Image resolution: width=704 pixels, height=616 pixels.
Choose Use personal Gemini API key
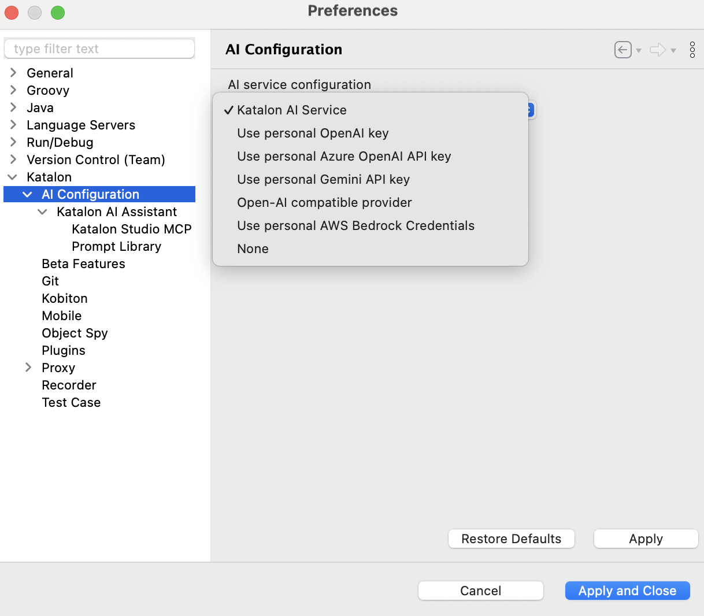coord(323,180)
